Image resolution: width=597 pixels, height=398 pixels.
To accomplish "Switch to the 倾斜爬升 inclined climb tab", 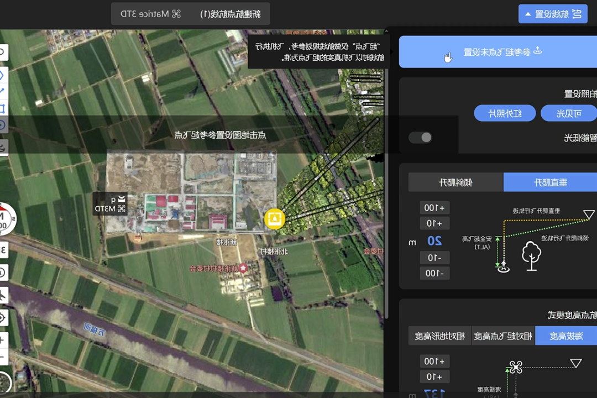I will [x=455, y=182].
